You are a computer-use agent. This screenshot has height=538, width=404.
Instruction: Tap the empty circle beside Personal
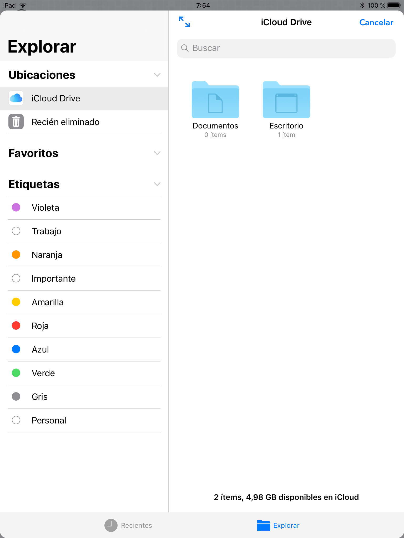point(16,420)
